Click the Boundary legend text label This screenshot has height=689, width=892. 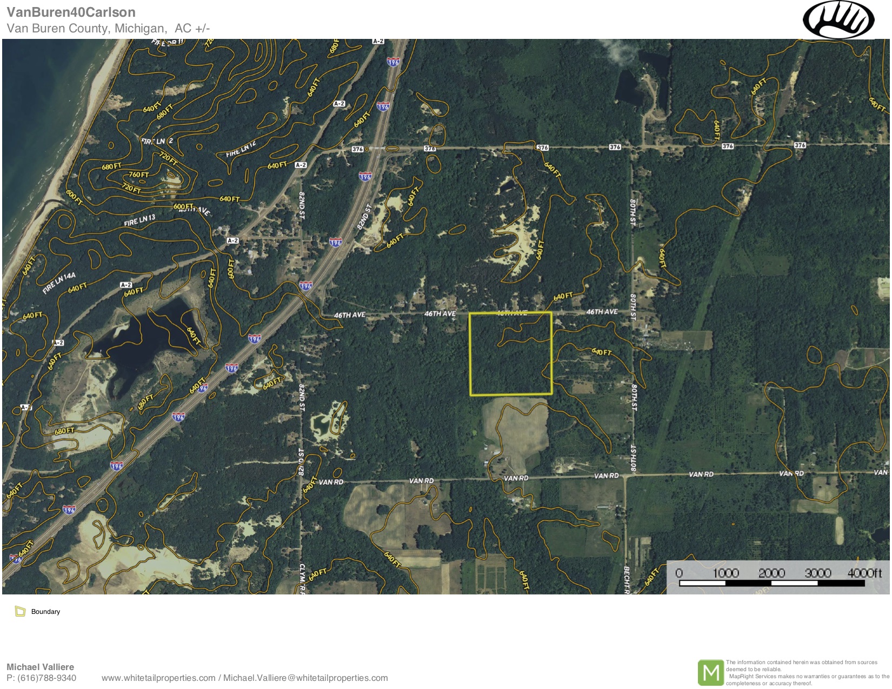point(45,612)
